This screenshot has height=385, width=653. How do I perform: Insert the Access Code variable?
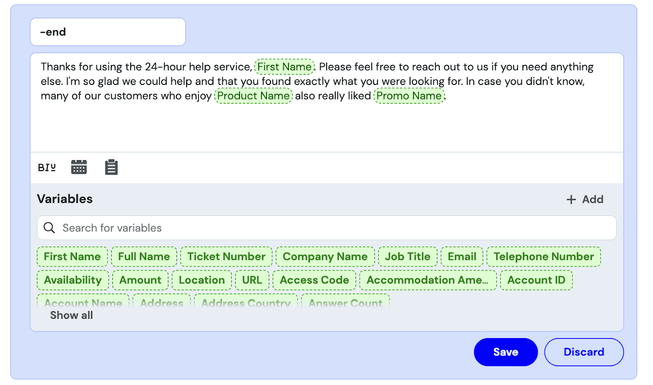pos(314,280)
